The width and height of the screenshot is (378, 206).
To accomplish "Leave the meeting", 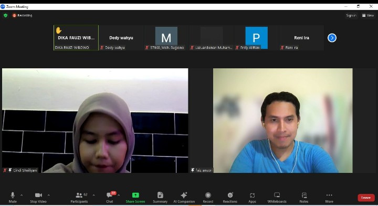I will 366,198.
